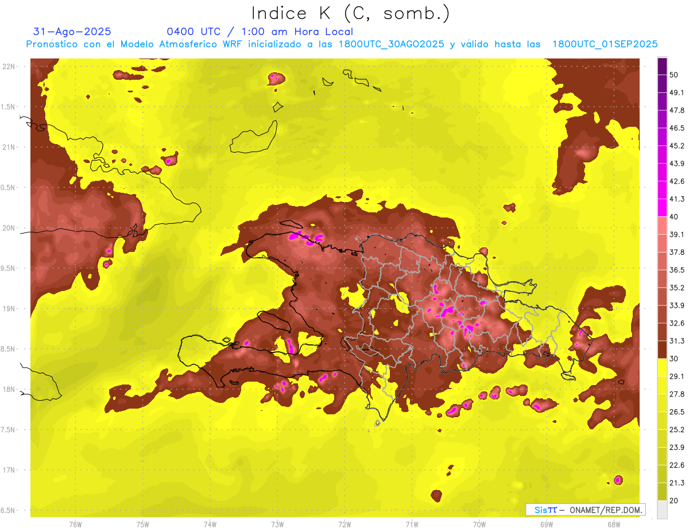Click the '70W' longitude label
Image resolution: width=689 pixels, height=532 pixels.
click(x=479, y=524)
